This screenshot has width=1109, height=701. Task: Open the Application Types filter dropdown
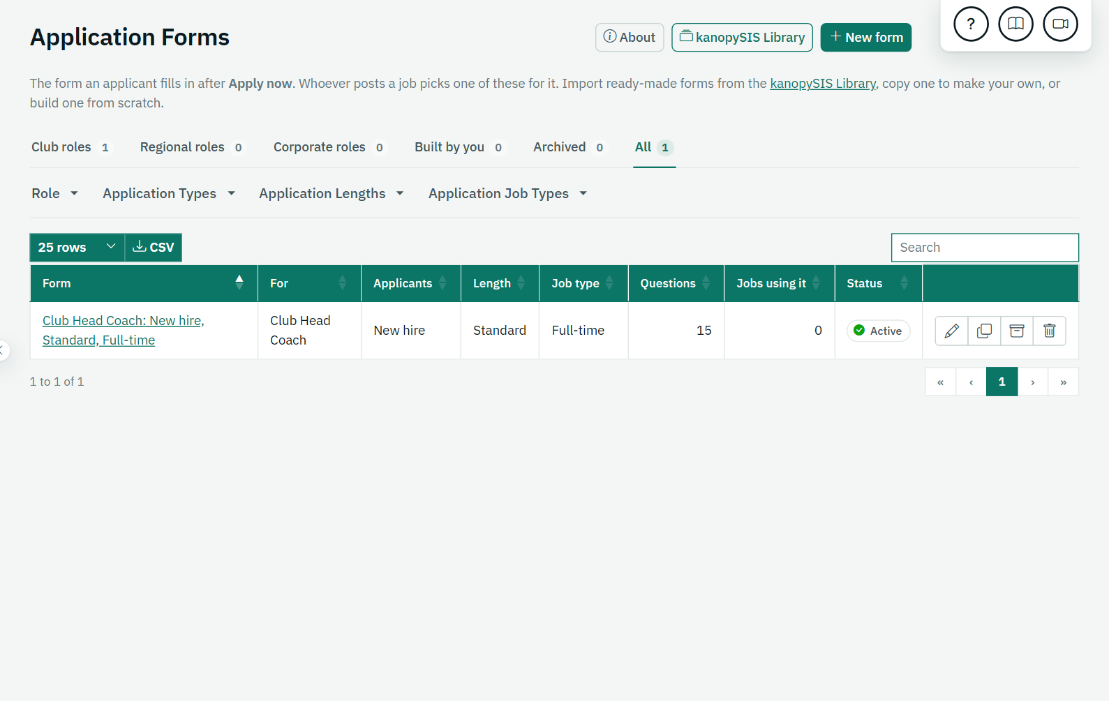[x=169, y=193]
